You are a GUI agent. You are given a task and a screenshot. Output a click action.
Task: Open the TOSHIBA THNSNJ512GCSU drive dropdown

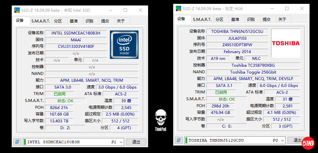[282, 140]
